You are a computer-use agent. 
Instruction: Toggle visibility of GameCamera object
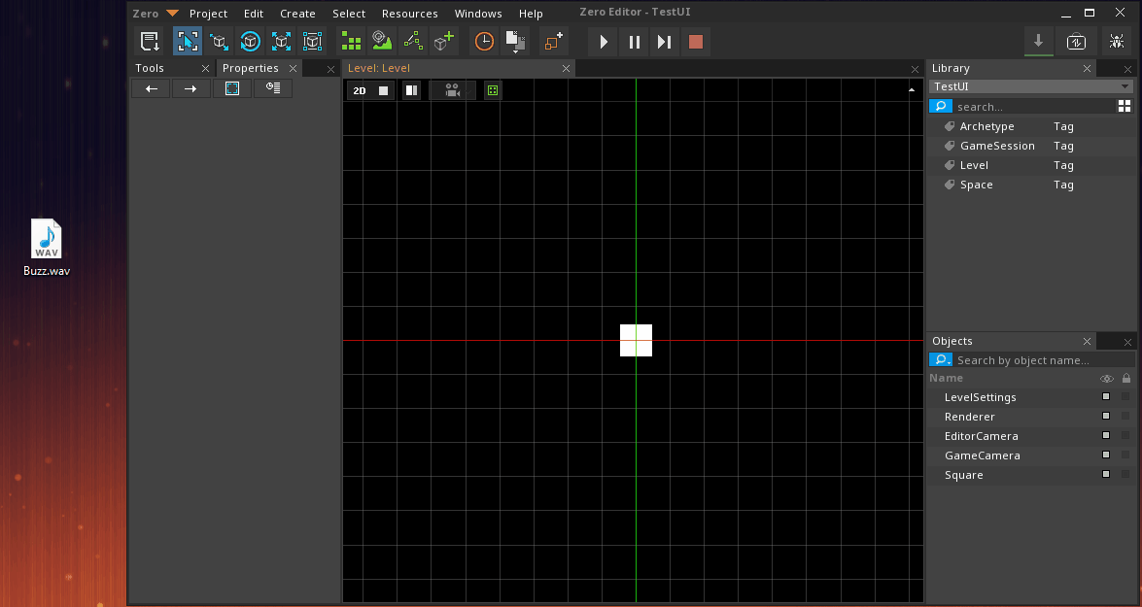[1106, 455]
